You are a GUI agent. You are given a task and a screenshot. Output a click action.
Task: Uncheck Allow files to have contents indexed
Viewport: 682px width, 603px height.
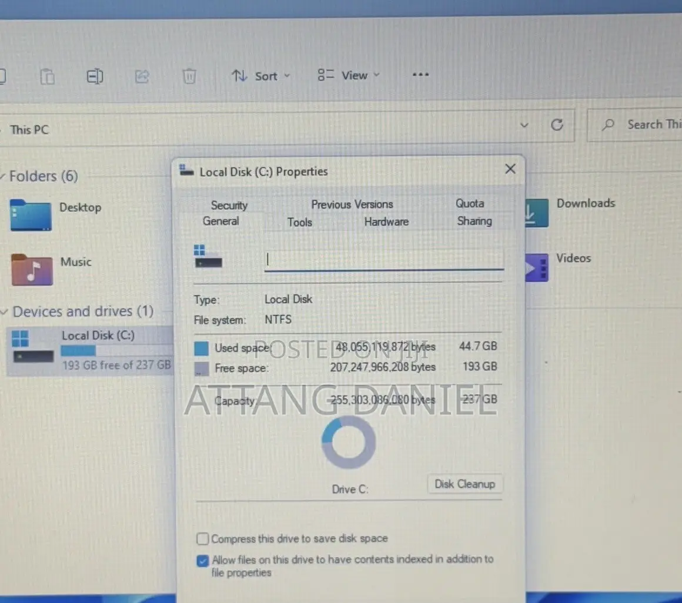coord(202,561)
